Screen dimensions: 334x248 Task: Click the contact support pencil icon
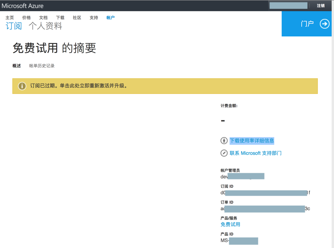click(x=224, y=153)
